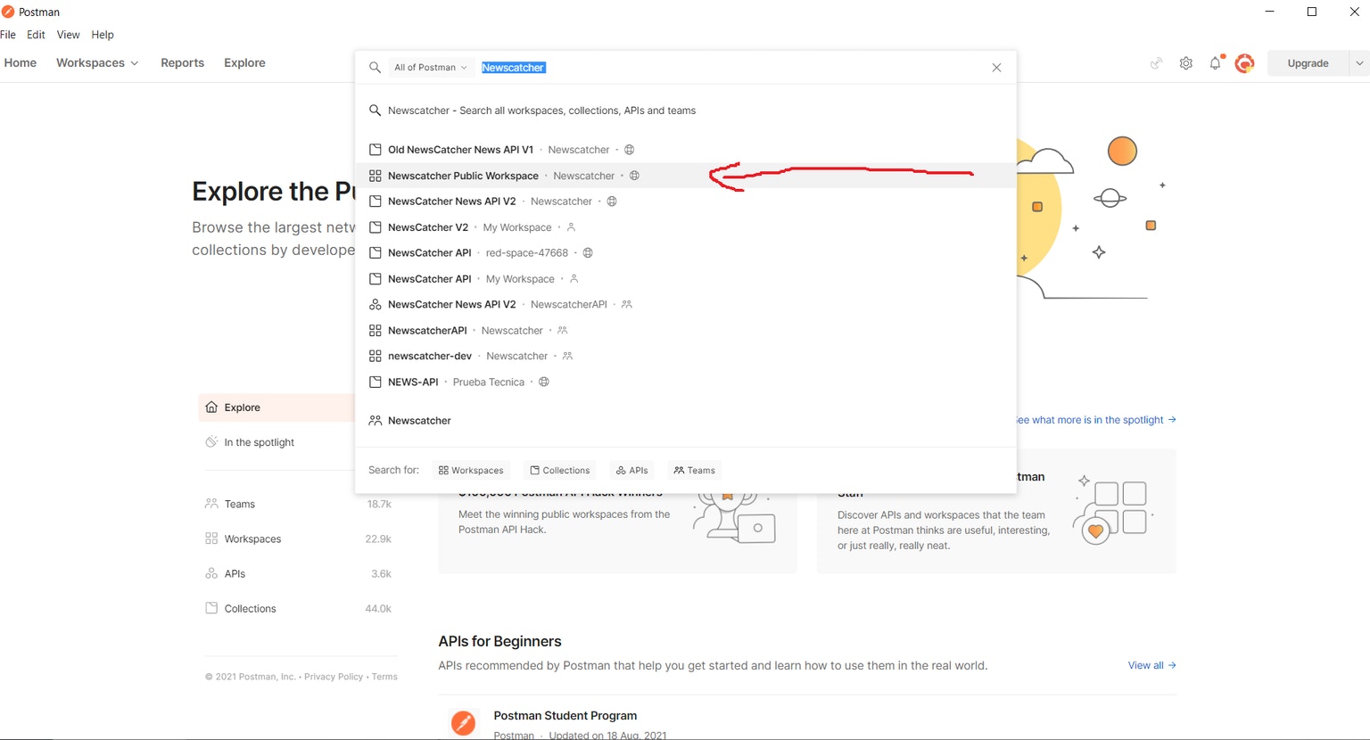Click 'View all' for APIs for Beginners

1151,665
